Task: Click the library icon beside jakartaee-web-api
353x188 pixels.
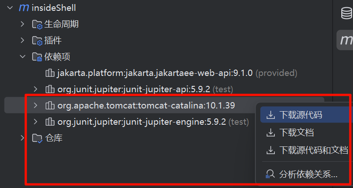Action: (50, 73)
